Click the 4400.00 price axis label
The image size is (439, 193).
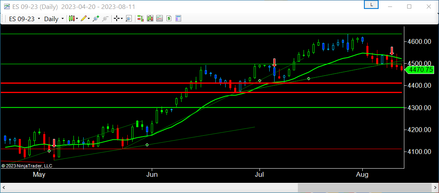(419, 86)
